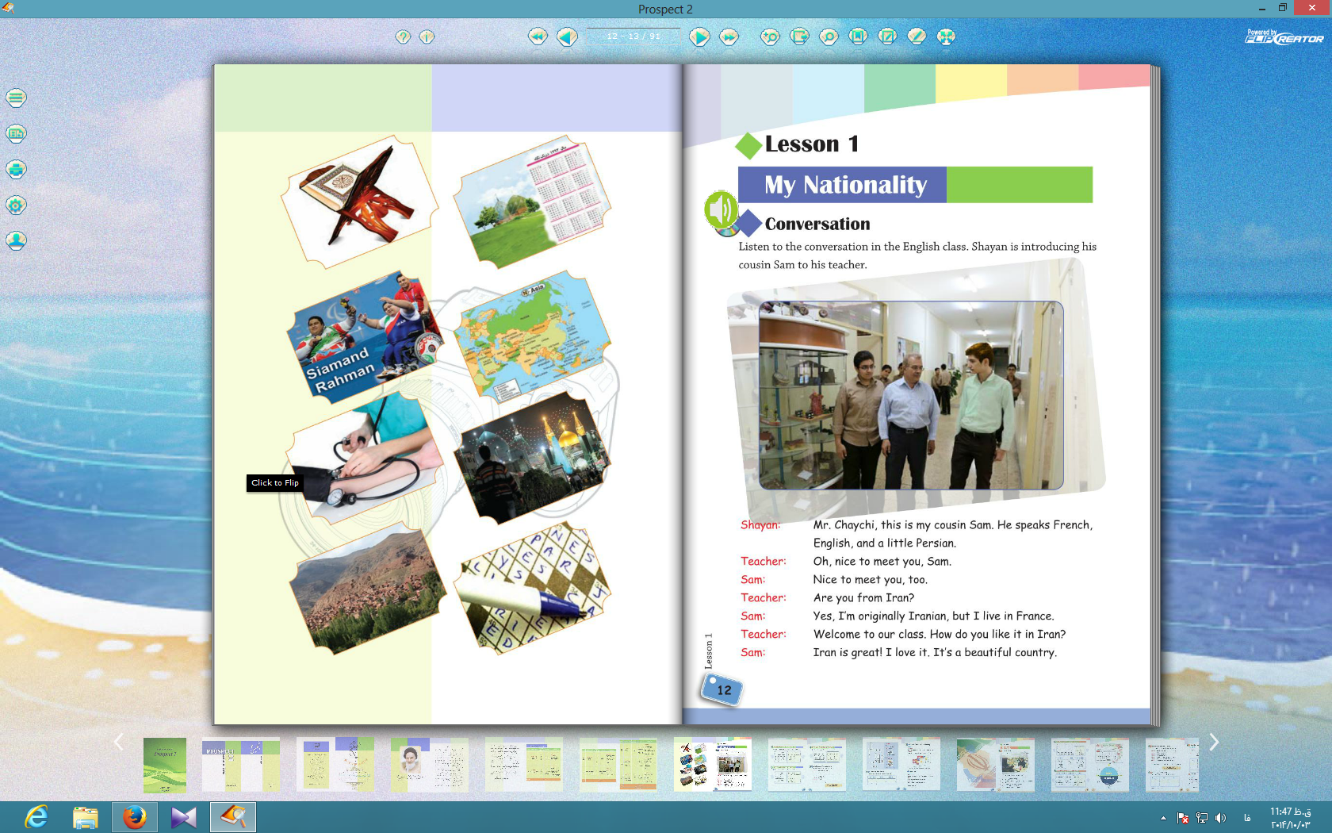Click the note/edit page icon

pos(887,36)
